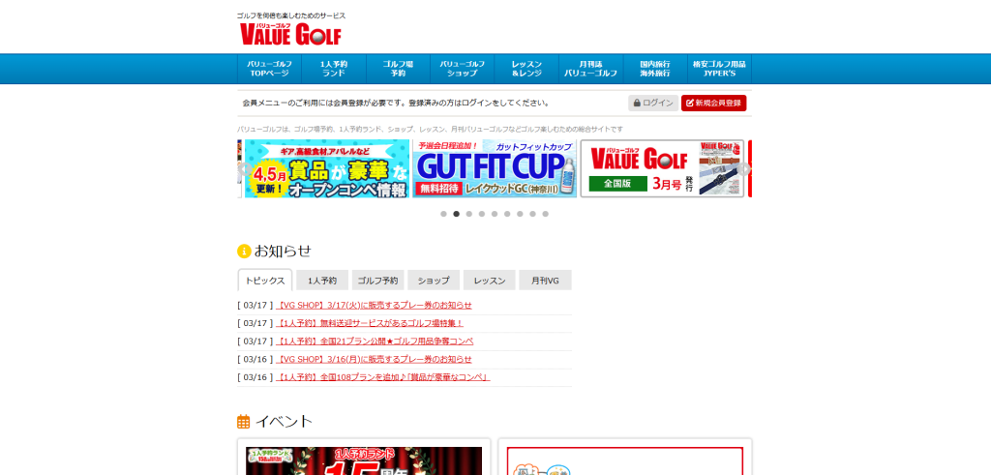Select the first carousel pagination dot
991x475 pixels.
click(443, 214)
